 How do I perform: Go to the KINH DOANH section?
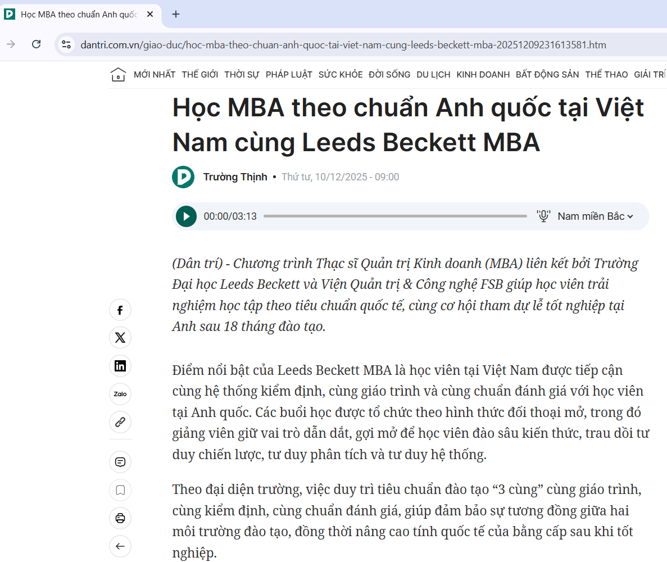pos(483,75)
